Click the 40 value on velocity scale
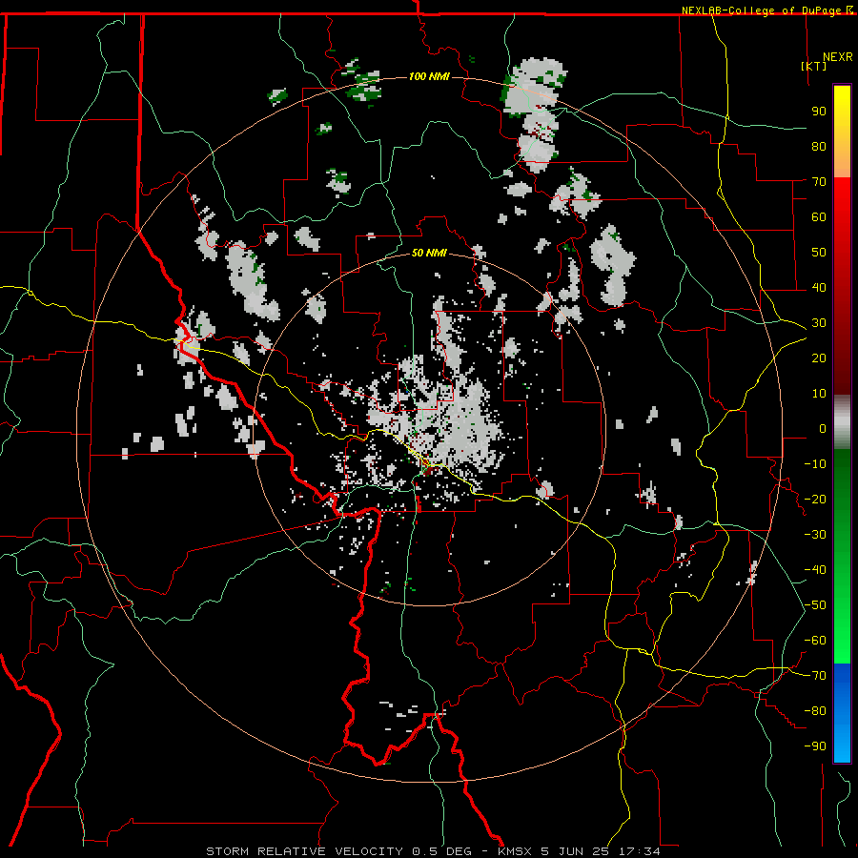The height and width of the screenshot is (858, 858). click(x=819, y=288)
